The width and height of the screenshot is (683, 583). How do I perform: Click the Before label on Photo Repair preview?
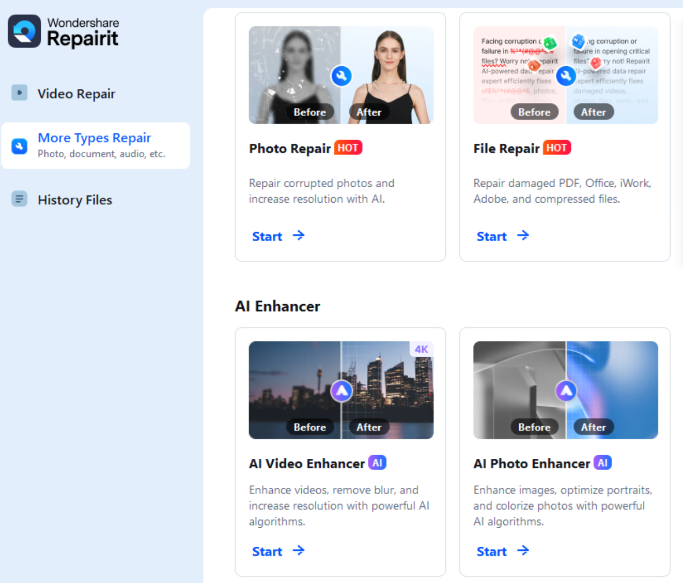click(x=310, y=112)
